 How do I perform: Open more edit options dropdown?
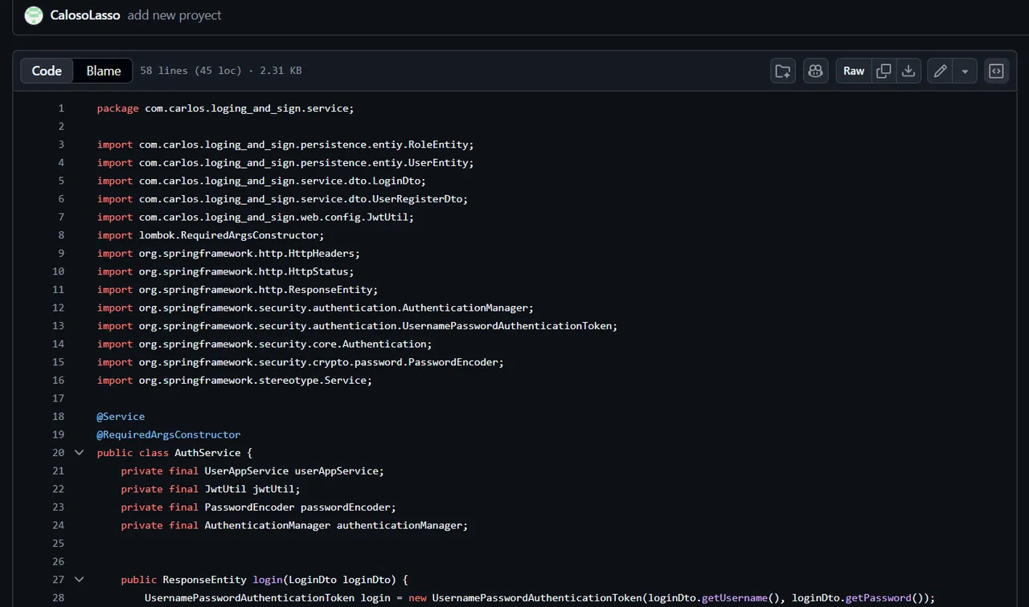965,71
